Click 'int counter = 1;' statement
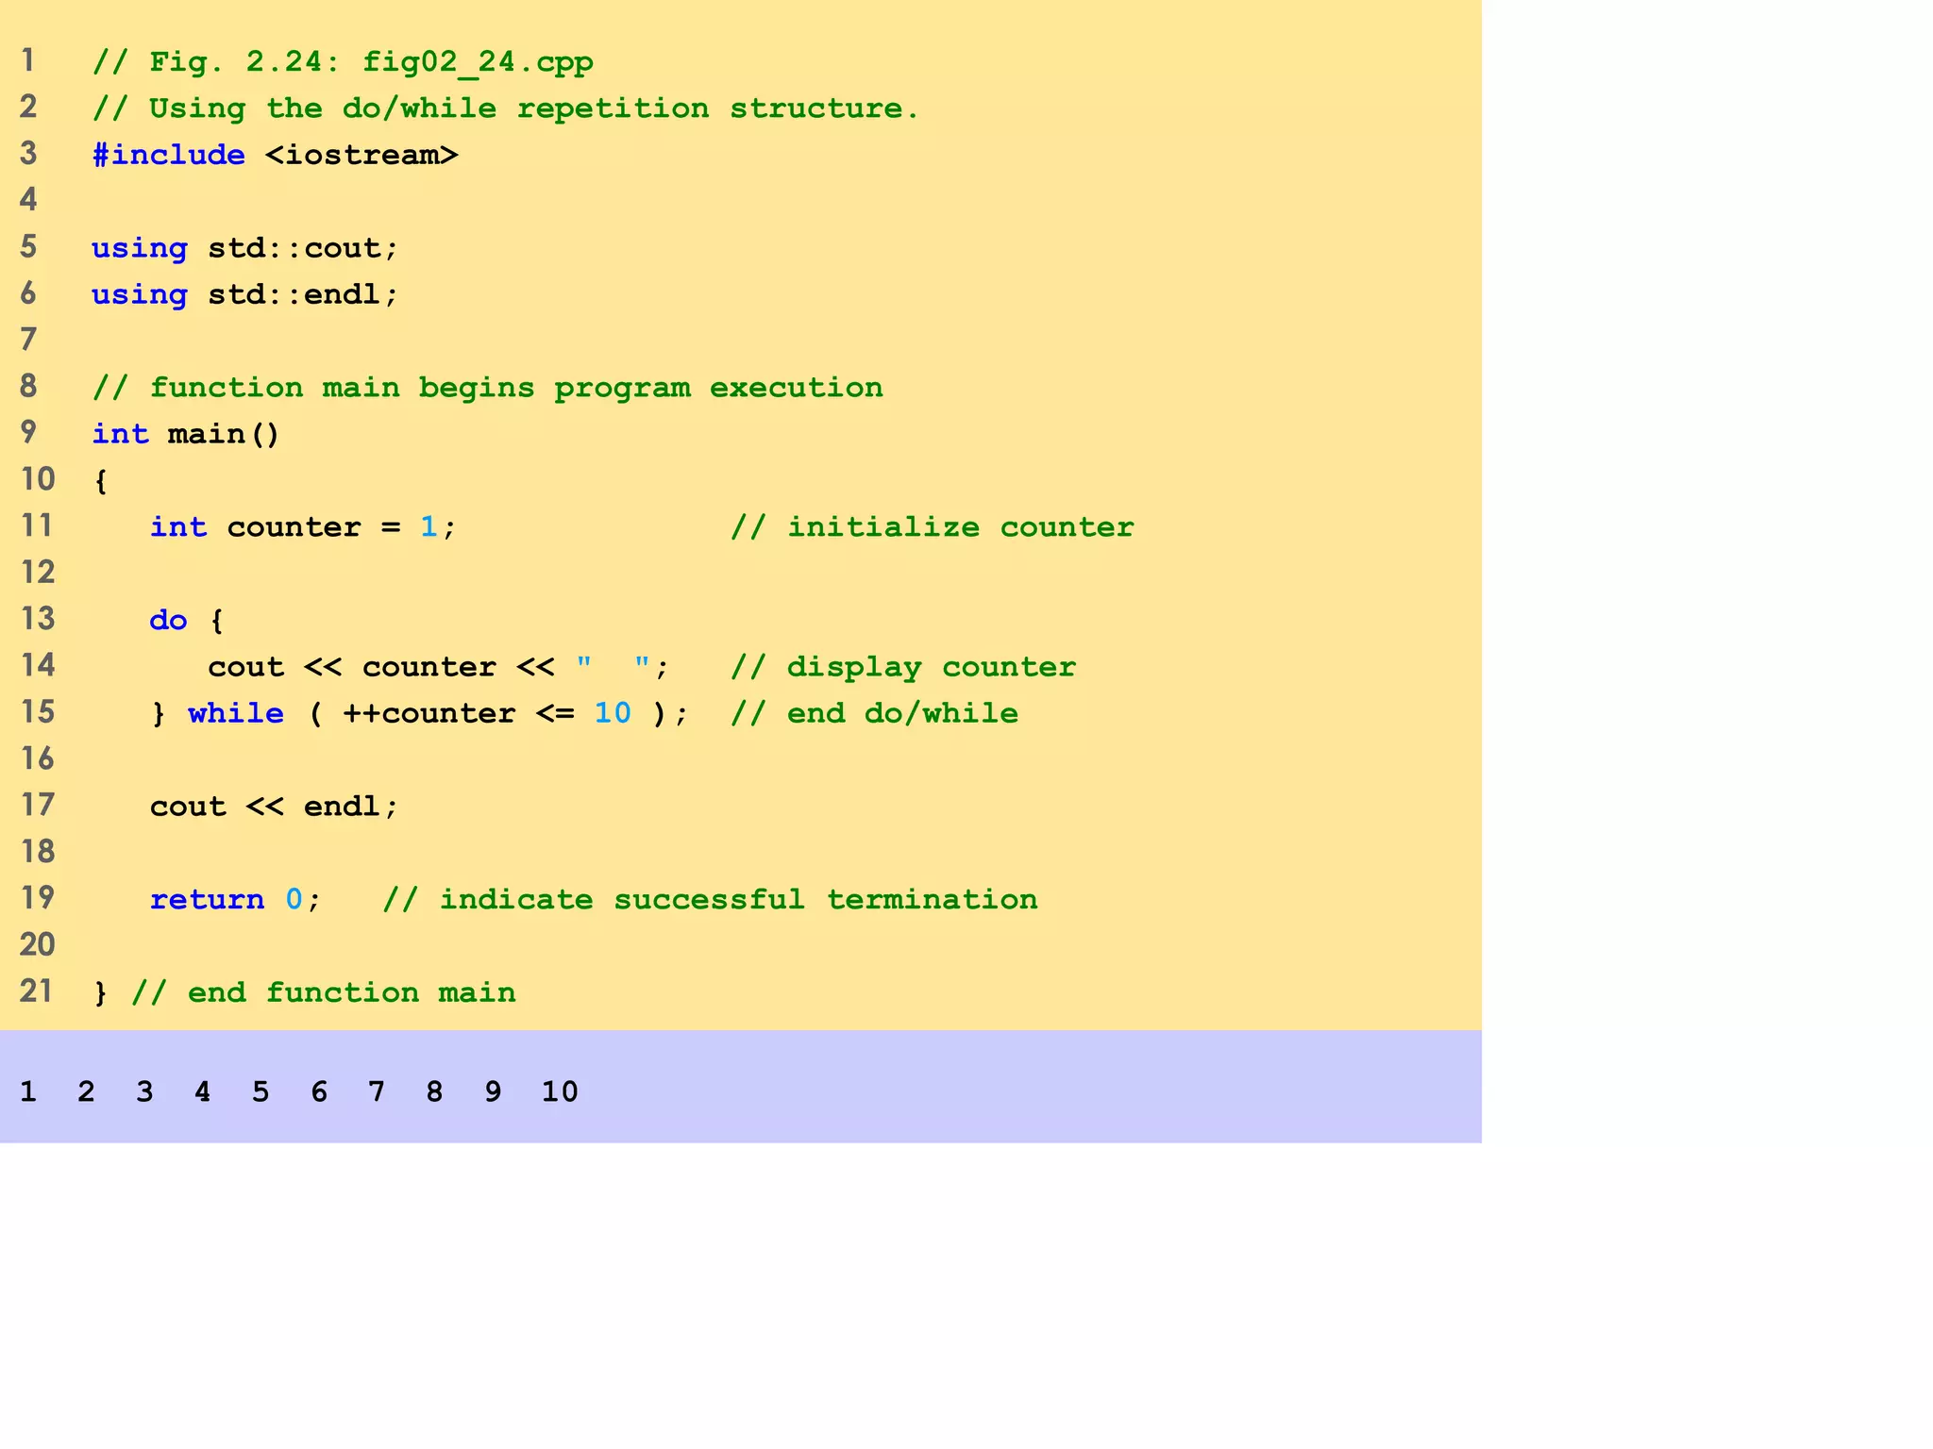The width and height of the screenshot is (1933, 1449). pyautogui.click(x=303, y=527)
